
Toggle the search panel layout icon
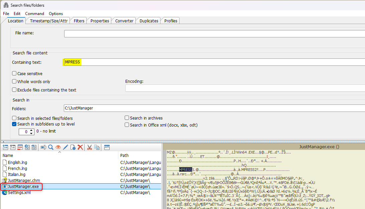[107, 147]
